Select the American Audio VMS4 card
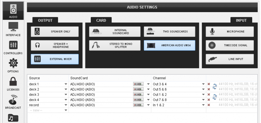The height and width of the screenshot is (123, 261). 169,45
